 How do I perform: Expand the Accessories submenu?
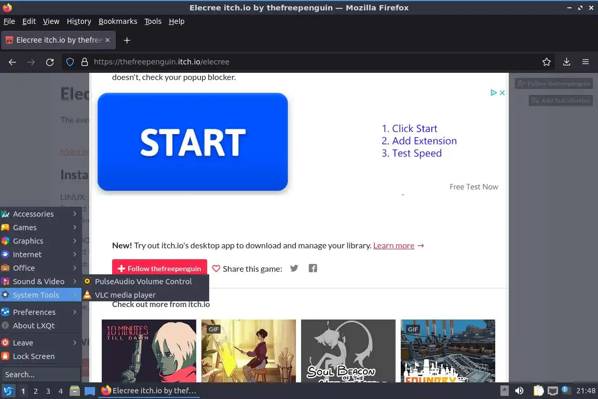click(x=41, y=214)
